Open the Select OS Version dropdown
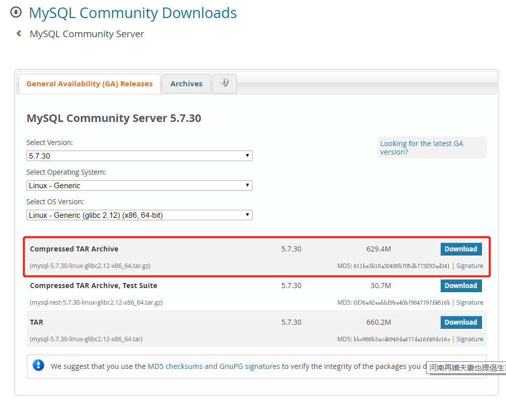Viewport: 506px width, 402px height. coord(140,215)
